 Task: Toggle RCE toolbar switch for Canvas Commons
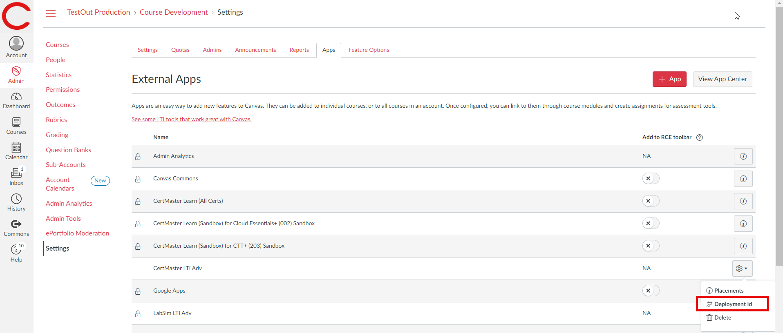651,178
